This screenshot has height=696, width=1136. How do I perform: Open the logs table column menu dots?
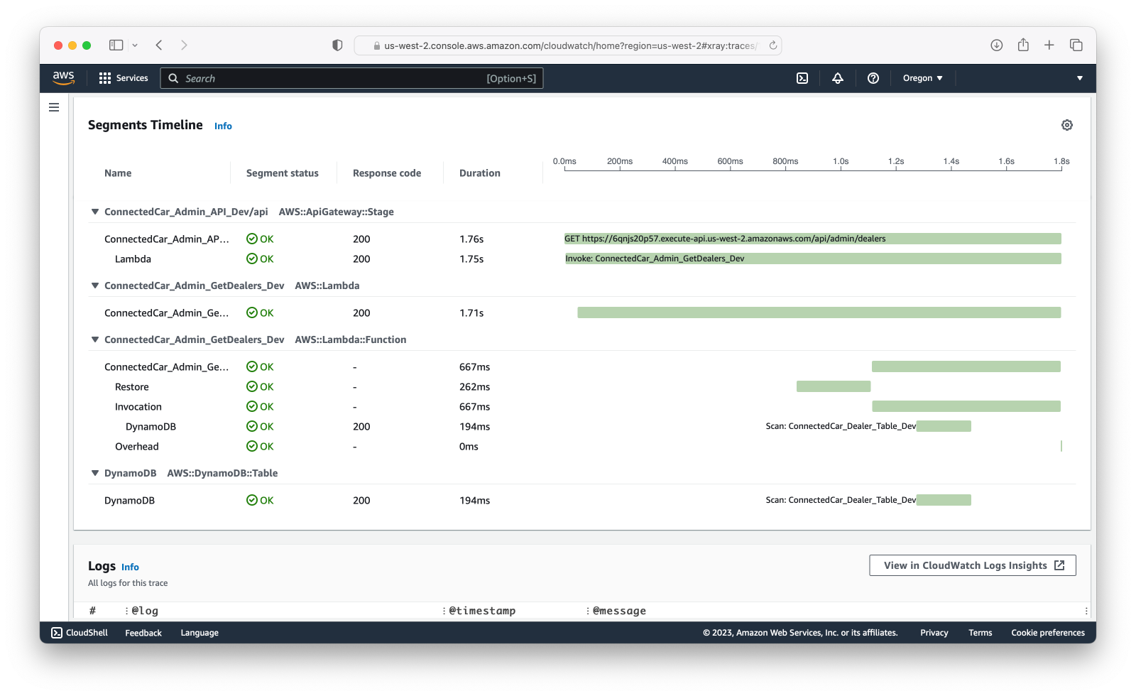(x=1086, y=611)
